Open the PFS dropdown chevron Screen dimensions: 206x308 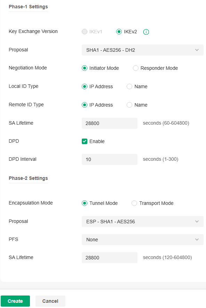coord(197,239)
